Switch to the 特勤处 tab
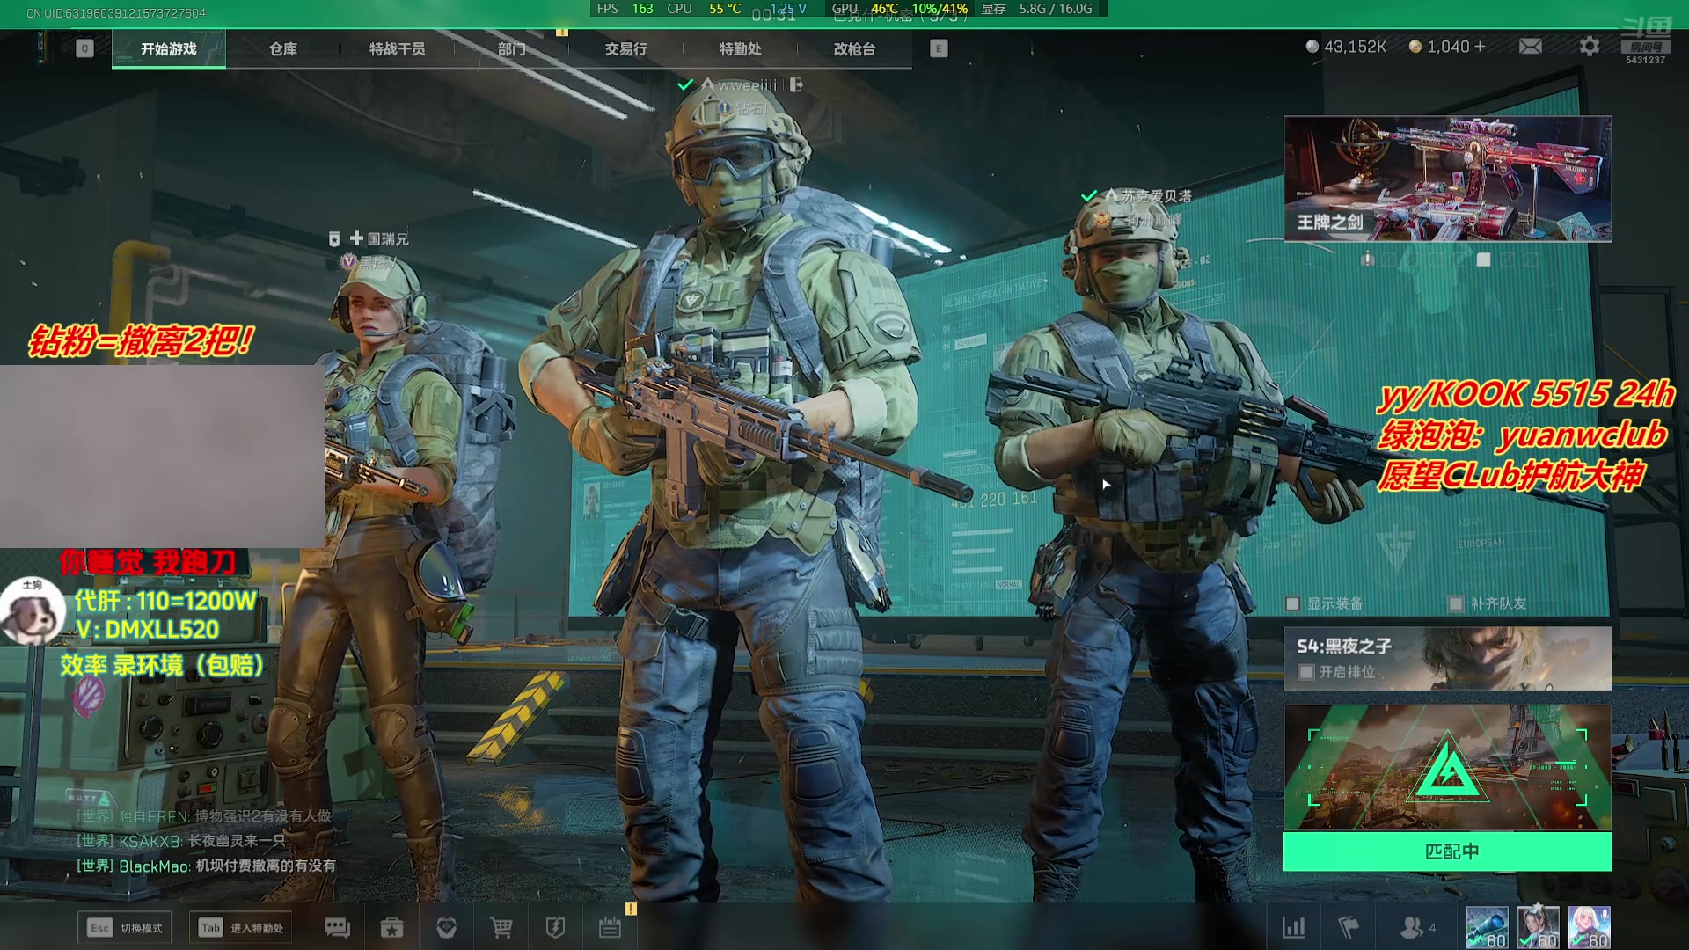 [741, 49]
